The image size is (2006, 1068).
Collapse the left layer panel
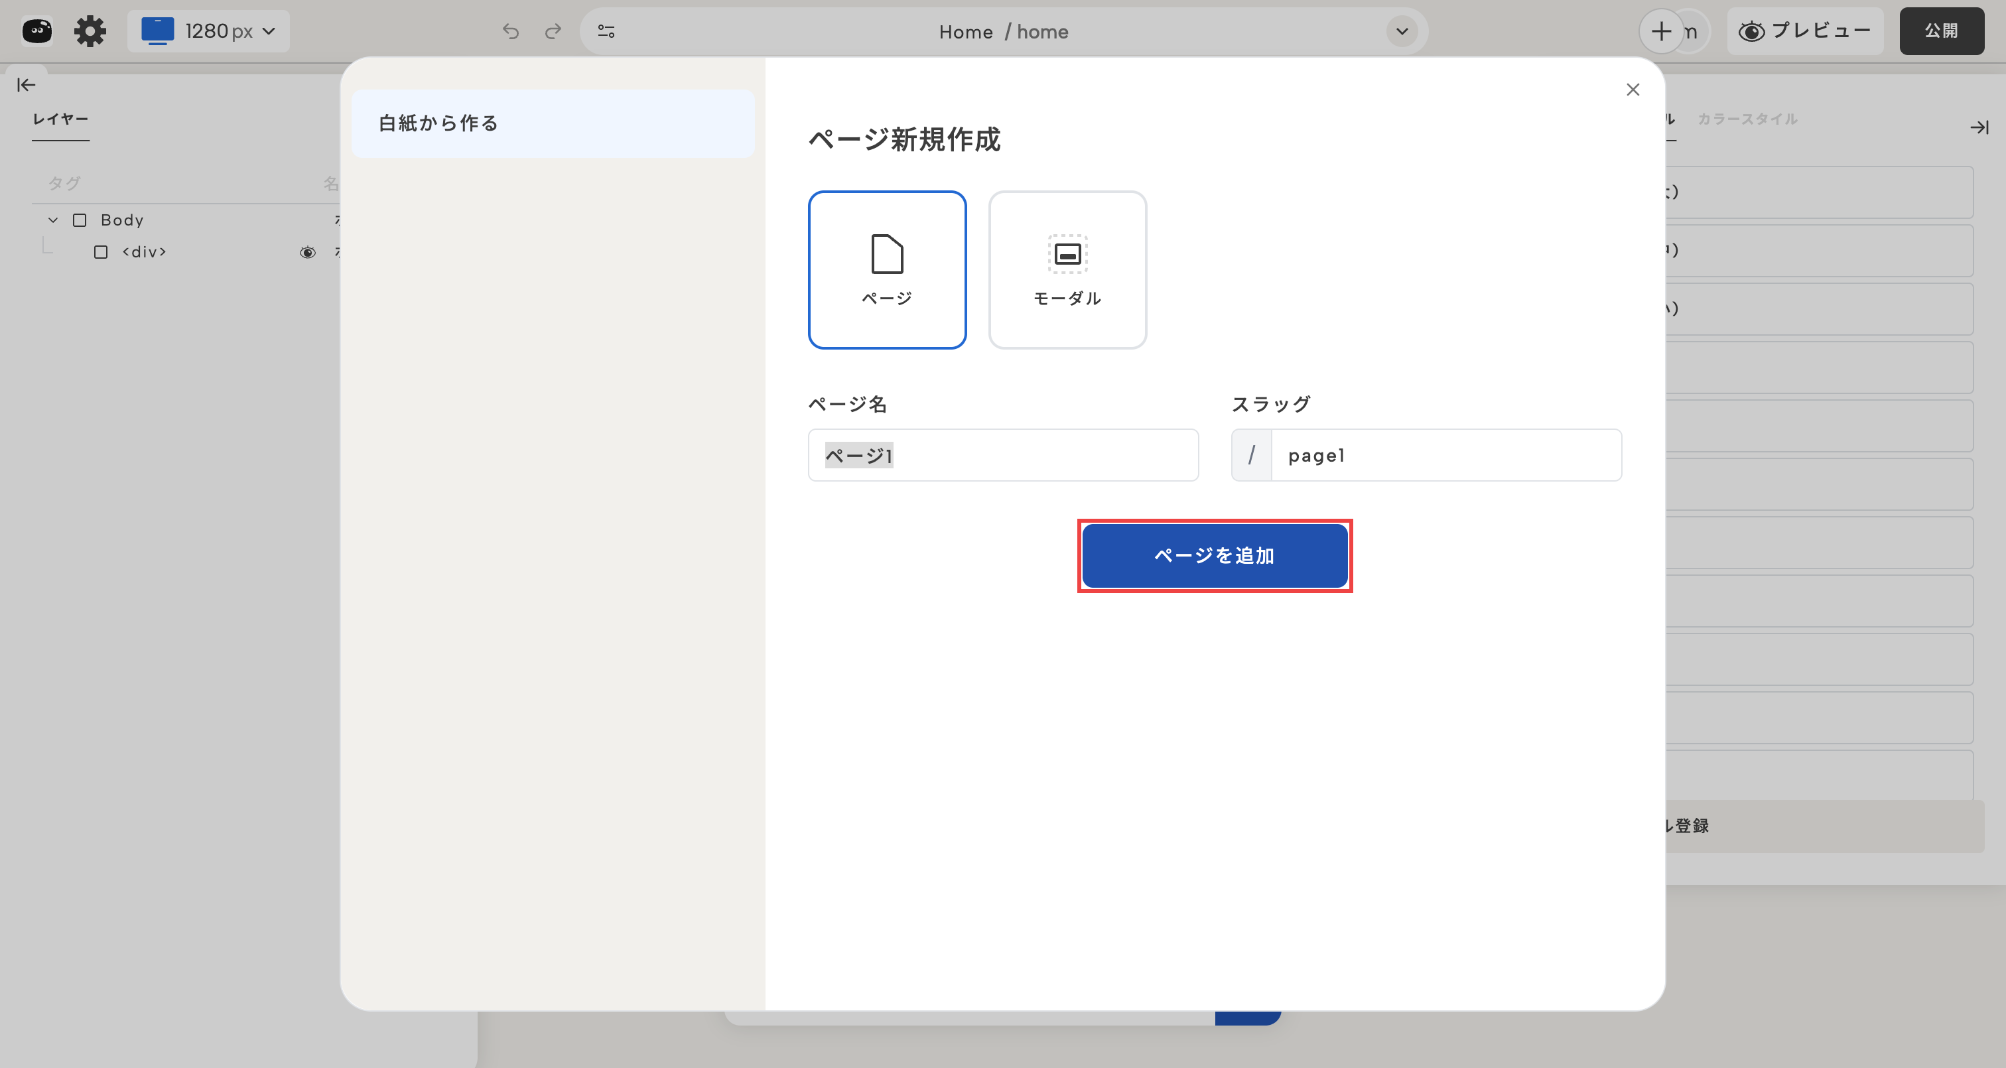coord(27,85)
